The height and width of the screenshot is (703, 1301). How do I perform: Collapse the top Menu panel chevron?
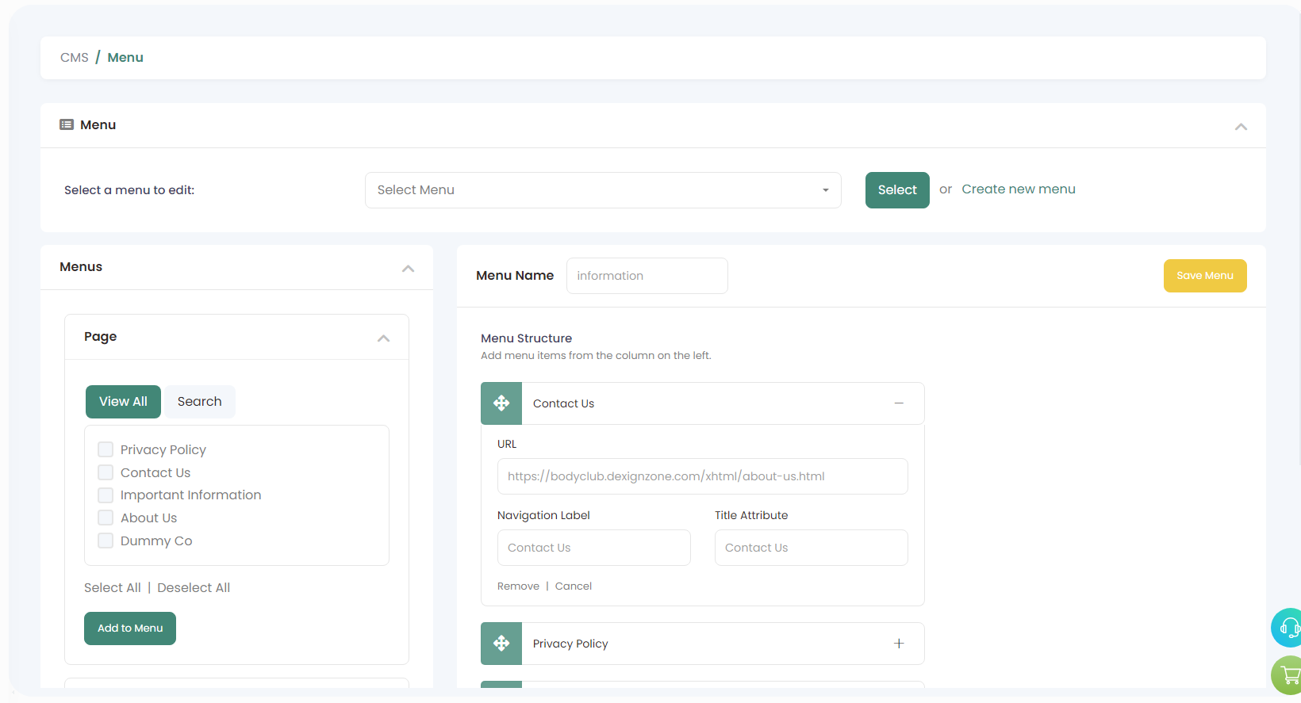(x=1241, y=127)
